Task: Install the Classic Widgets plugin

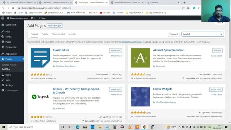Action: pyautogui.click(x=216, y=90)
